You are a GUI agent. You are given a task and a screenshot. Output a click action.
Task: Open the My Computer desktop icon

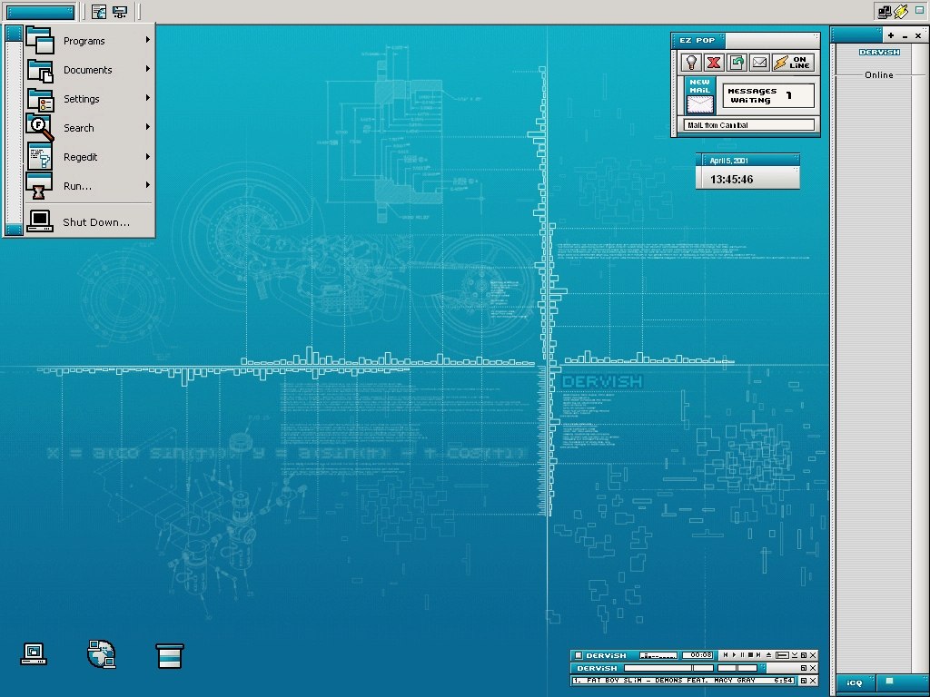click(x=34, y=653)
